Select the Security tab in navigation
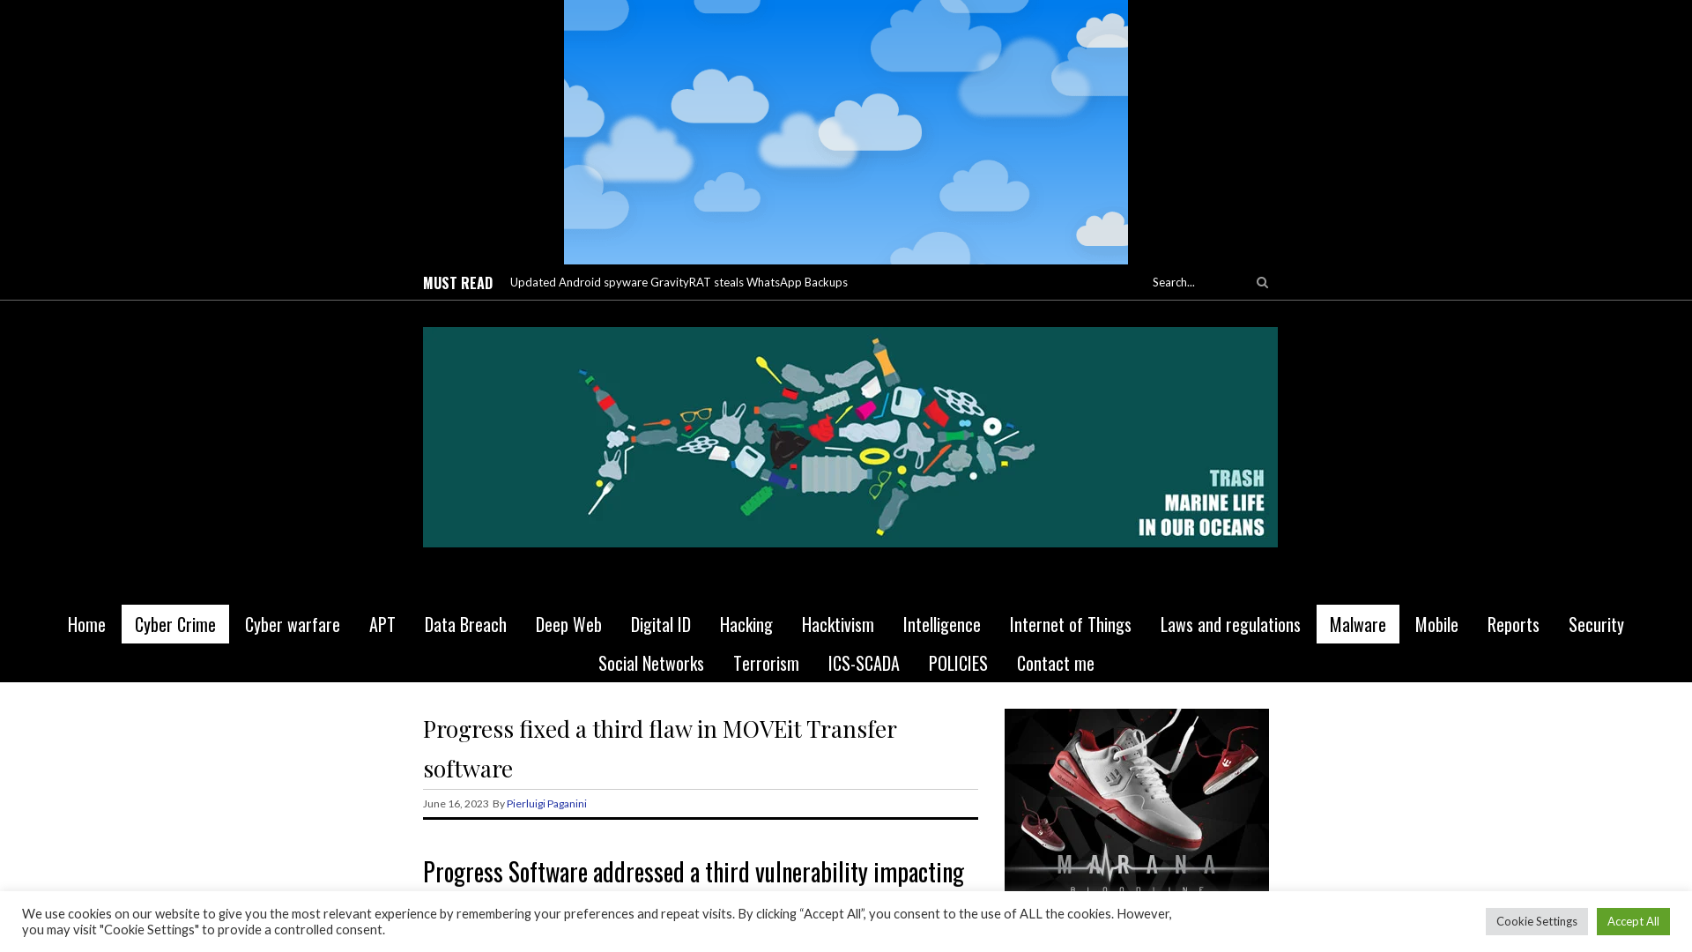Image resolution: width=1692 pixels, height=952 pixels. [1596, 623]
